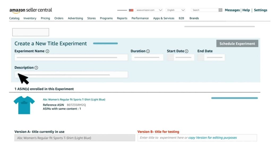Click copy Version for editing purposes link
Viewport: 272px width, 153px height.
[x=212, y=138]
